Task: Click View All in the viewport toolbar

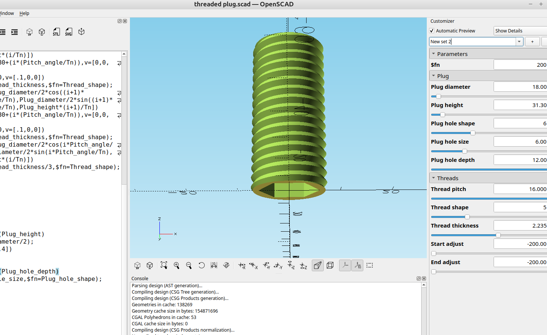Action: [x=164, y=265]
